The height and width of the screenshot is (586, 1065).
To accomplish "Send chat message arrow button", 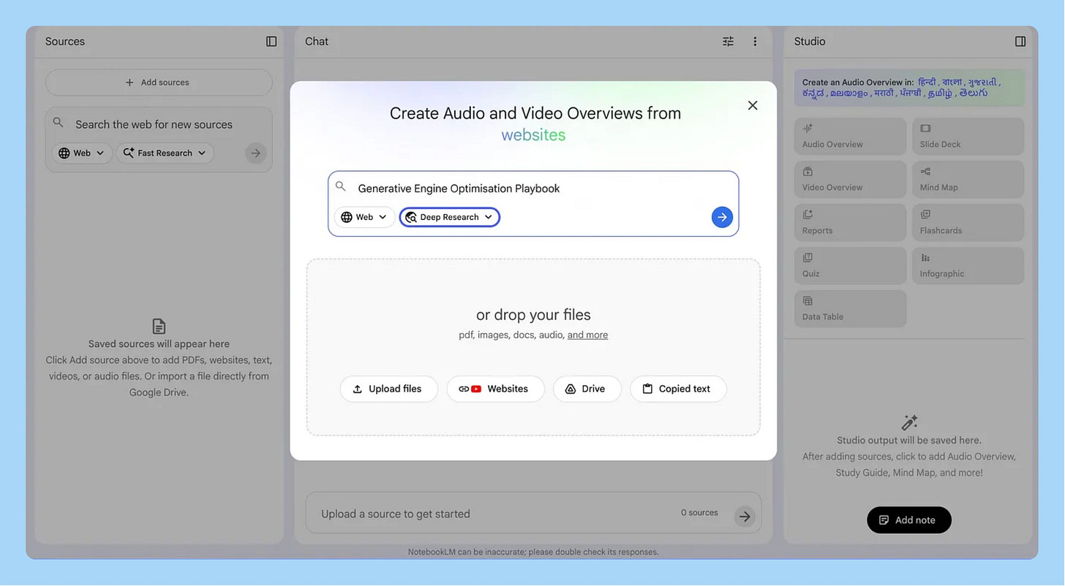I will click(745, 517).
